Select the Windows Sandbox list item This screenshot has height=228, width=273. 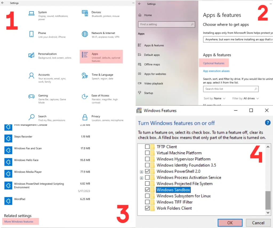(x=173, y=190)
